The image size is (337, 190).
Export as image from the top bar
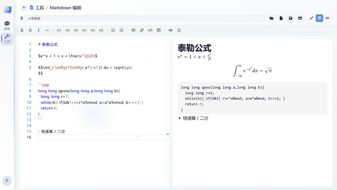pos(300,18)
